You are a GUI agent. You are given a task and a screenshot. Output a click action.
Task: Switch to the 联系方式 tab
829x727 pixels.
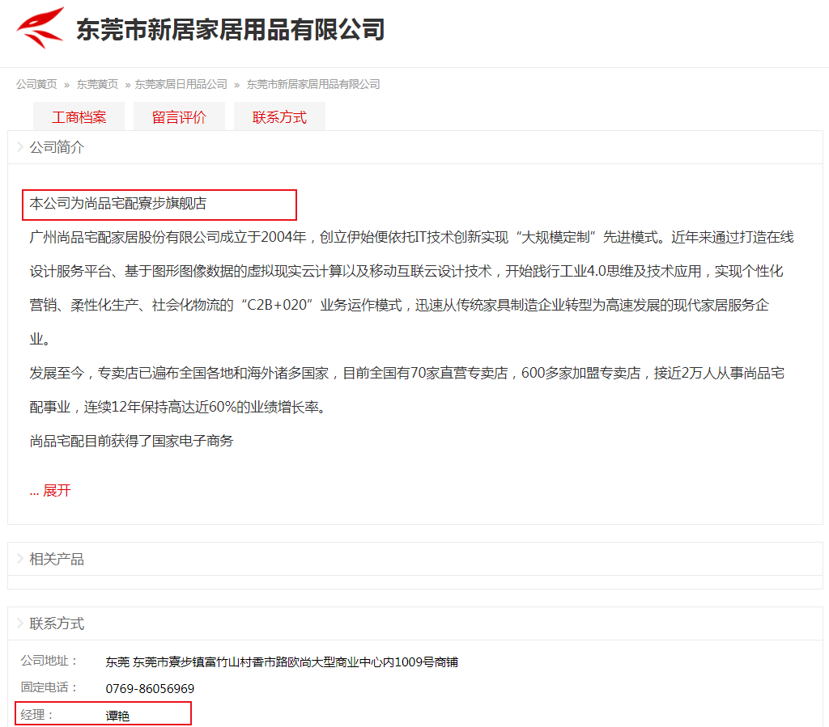(279, 116)
